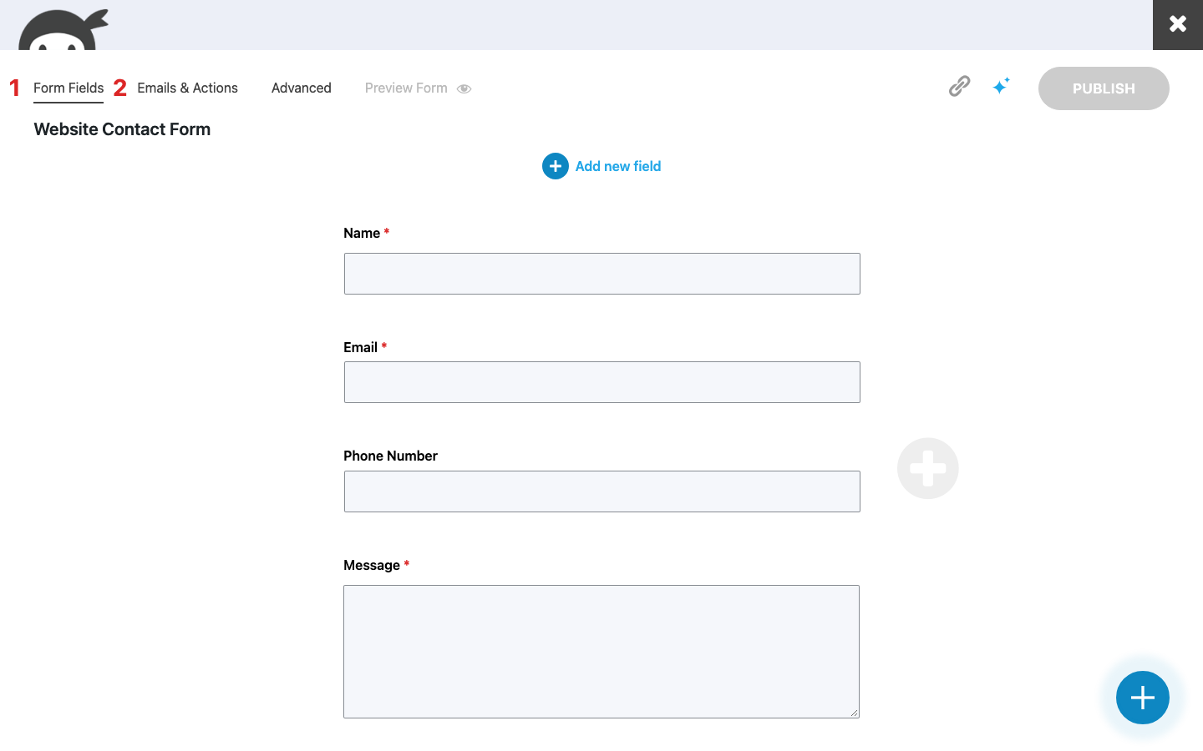Click the Message textarea resize handle

coord(855,713)
